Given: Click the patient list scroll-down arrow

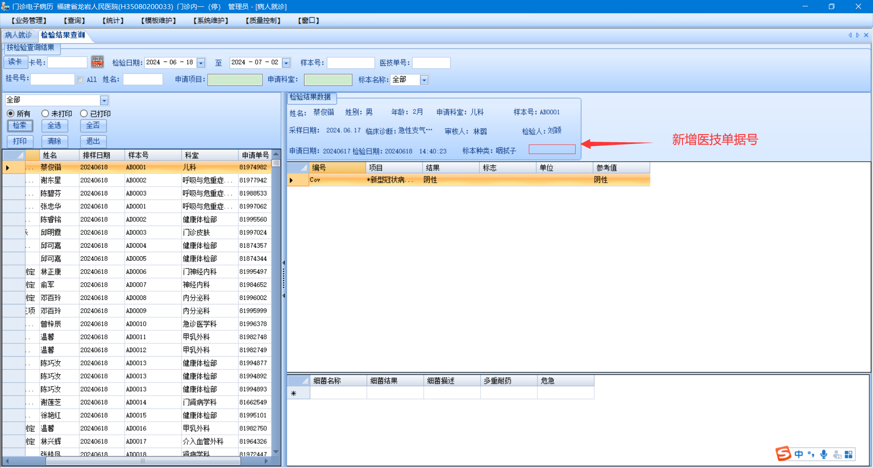Looking at the screenshot, I should 276,452.
